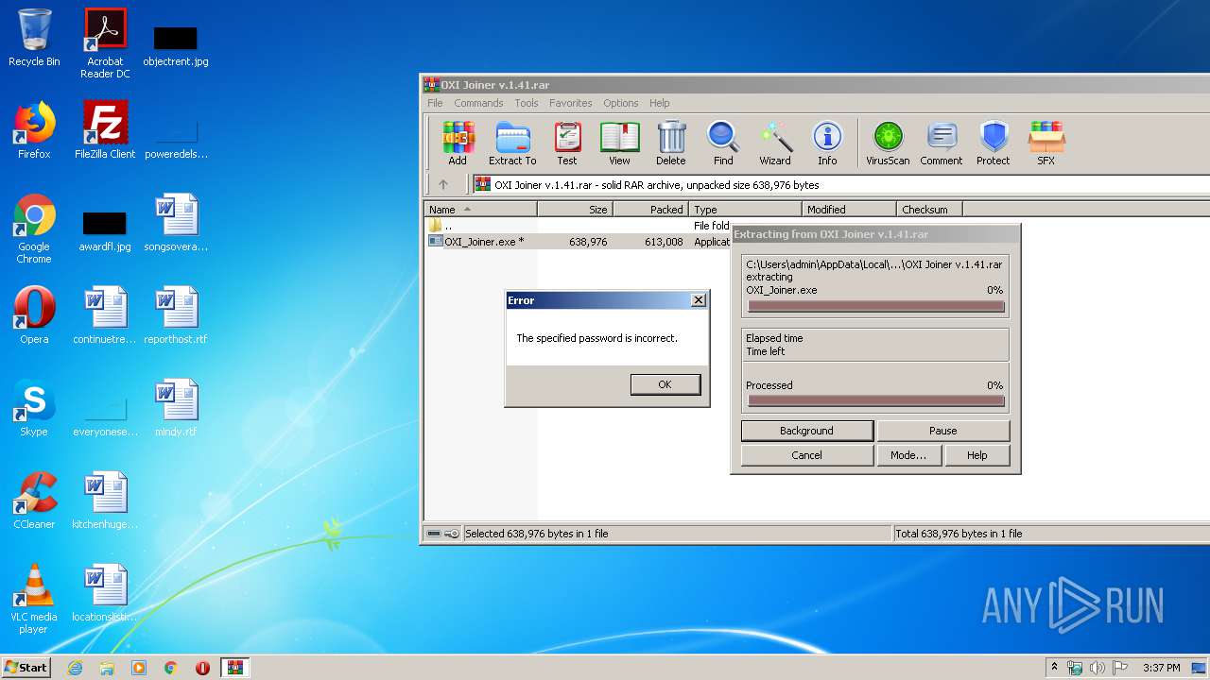Click the Test archive icon
The image size is (1210, 680).
567,144
